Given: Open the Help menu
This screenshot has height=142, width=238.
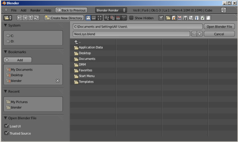Looking at the screenshot, I should [48, 10].
